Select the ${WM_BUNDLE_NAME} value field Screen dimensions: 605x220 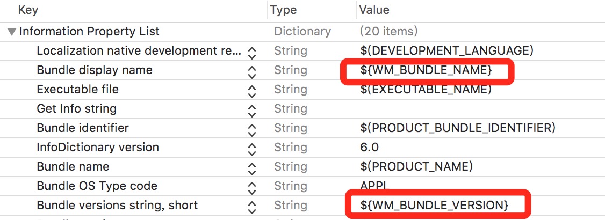427,70
